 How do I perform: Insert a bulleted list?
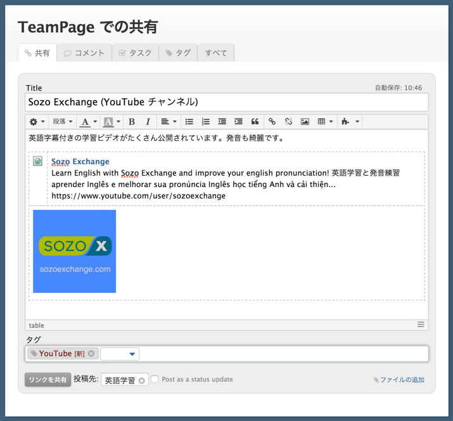click(189, 122)
